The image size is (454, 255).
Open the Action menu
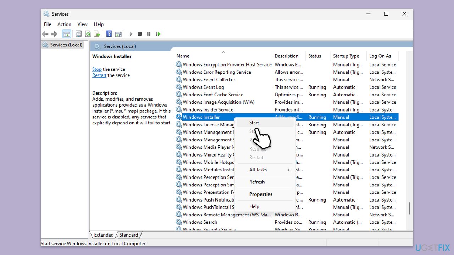pyautogui.click(x=64, y=24)
